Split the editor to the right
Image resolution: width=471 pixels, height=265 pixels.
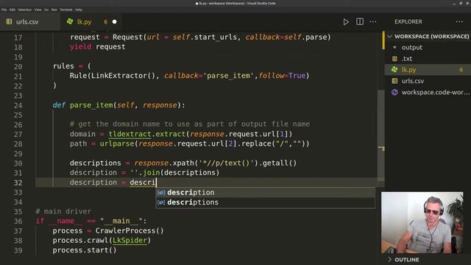[360, 21]
